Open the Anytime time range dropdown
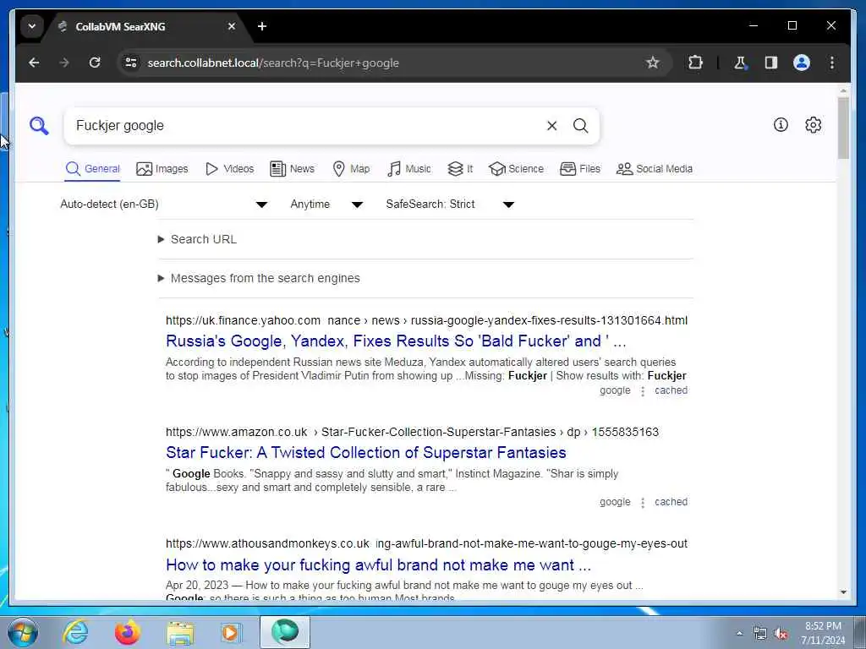Viewport: 866px width, 649px height. [x=326, y=205]
